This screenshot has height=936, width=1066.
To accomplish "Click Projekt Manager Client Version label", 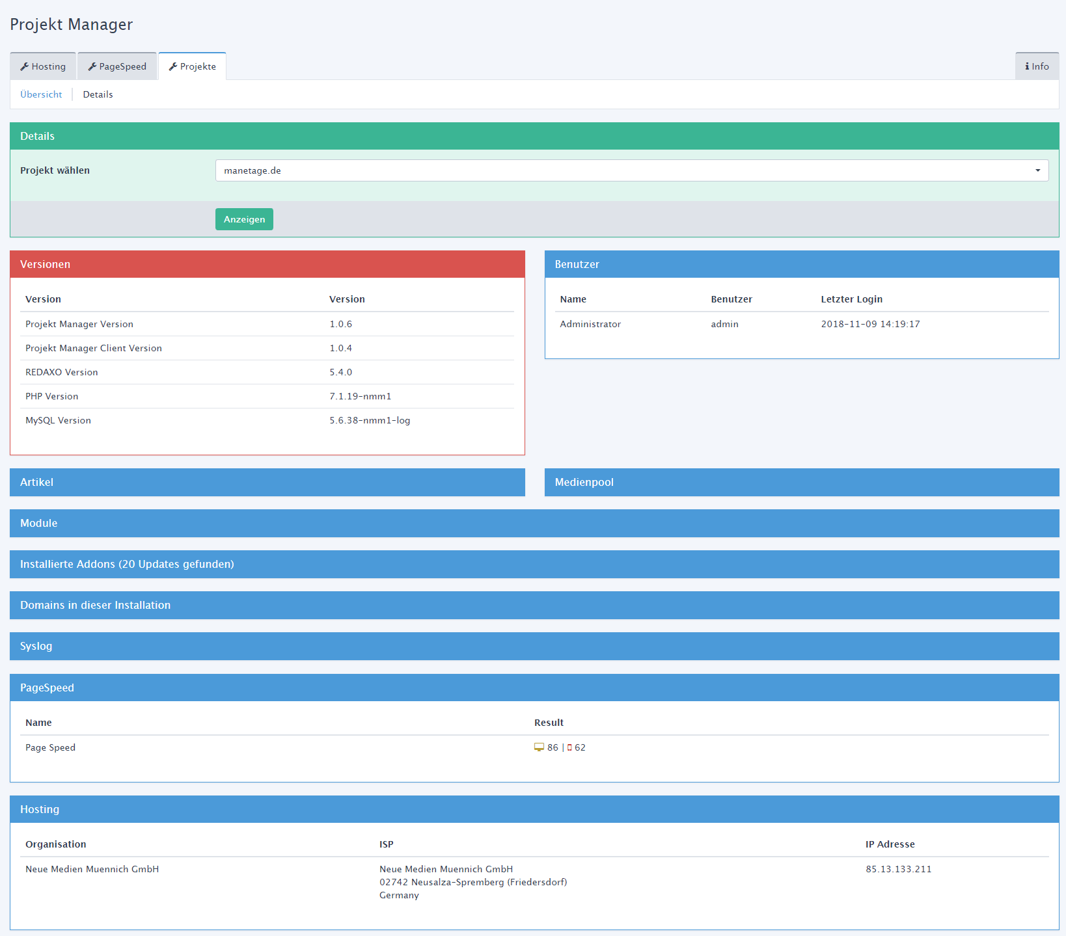I will coord(94,348).
